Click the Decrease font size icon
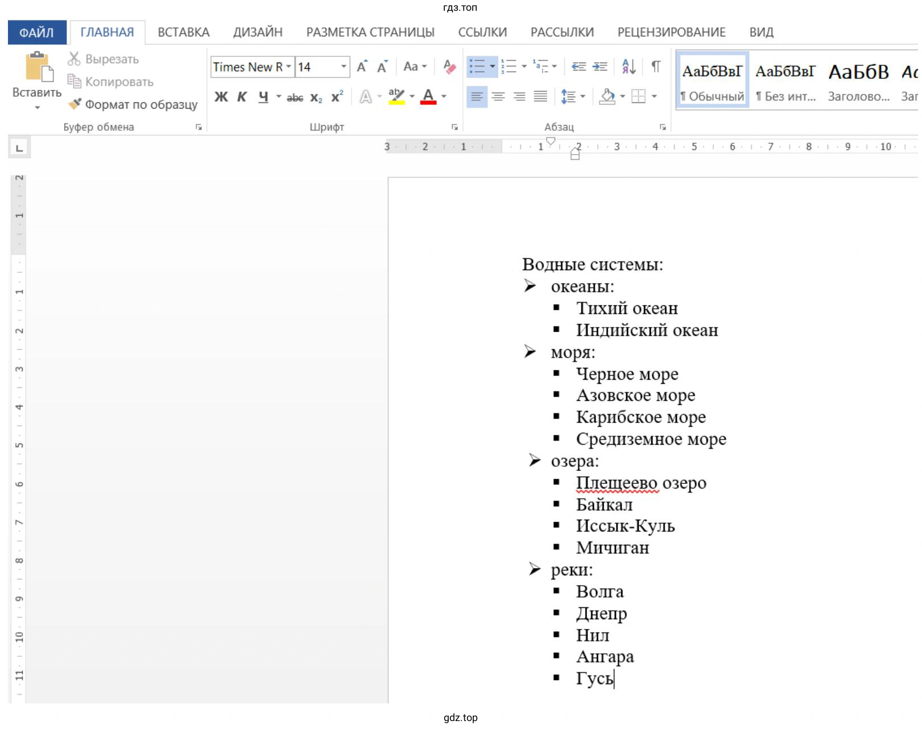Screen dimensions: 922x729 383,67
